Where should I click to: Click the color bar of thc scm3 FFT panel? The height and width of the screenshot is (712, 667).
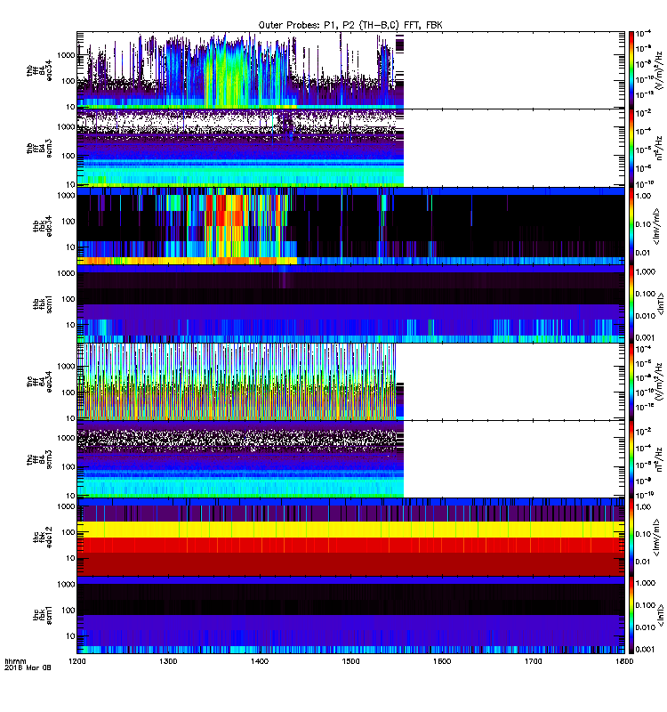[x=631, y=459]
